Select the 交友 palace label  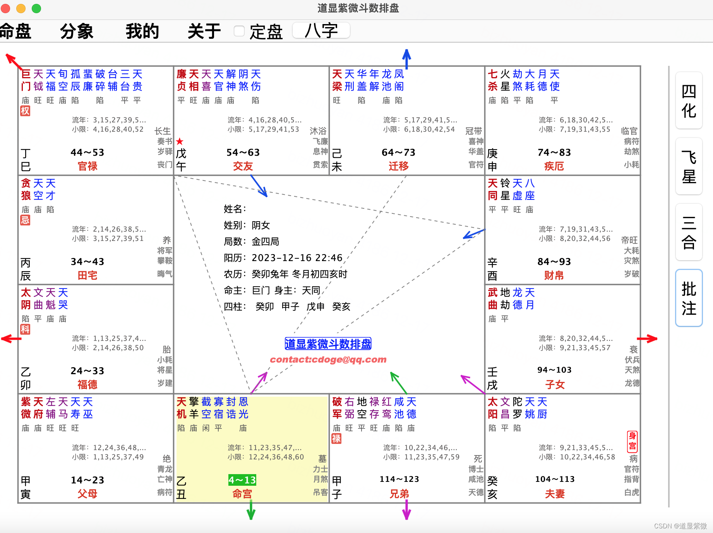tap(243, 166)
